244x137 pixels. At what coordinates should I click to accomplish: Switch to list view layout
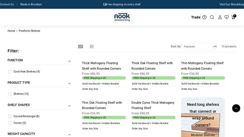91,47
